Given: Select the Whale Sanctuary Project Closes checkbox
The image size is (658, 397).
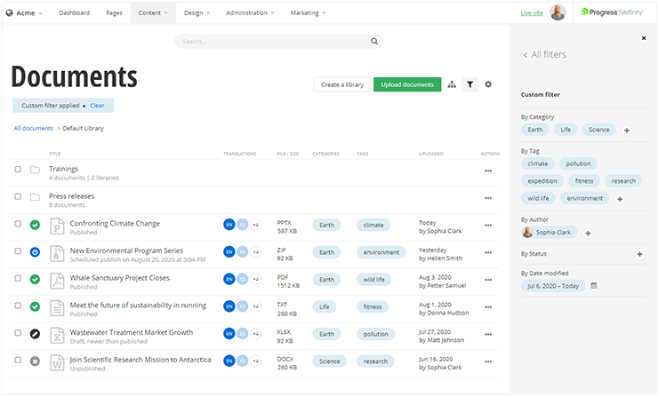Looking at the screenshot, I should pyautogui.click(x=18, y=279).
